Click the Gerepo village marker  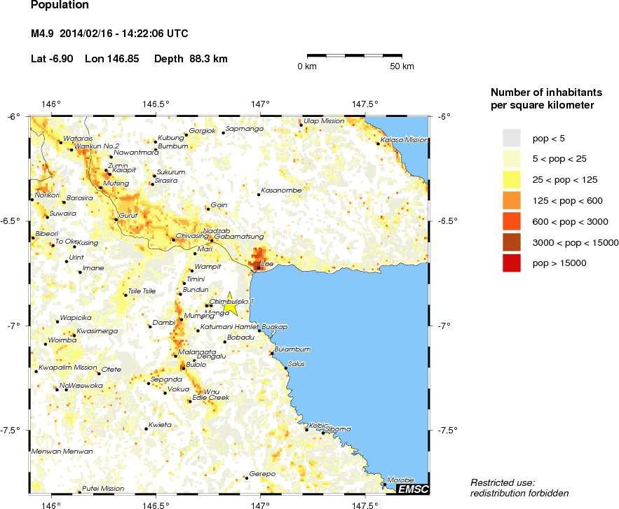click(247, 478)
